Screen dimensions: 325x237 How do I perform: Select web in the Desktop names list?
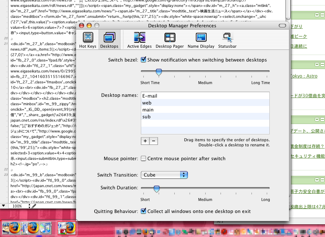tap(205, 103)
